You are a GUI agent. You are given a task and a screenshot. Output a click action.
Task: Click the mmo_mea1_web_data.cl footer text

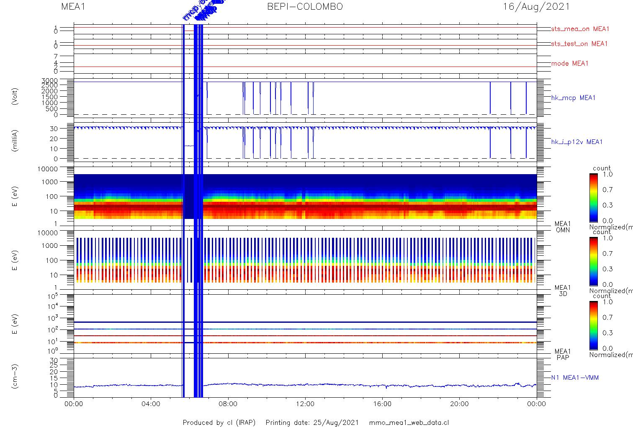(x=409, y=422)
